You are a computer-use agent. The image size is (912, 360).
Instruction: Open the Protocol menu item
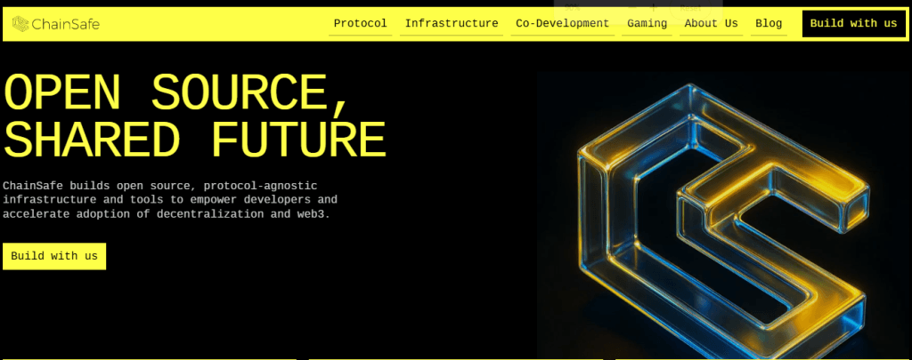(360, 24)
